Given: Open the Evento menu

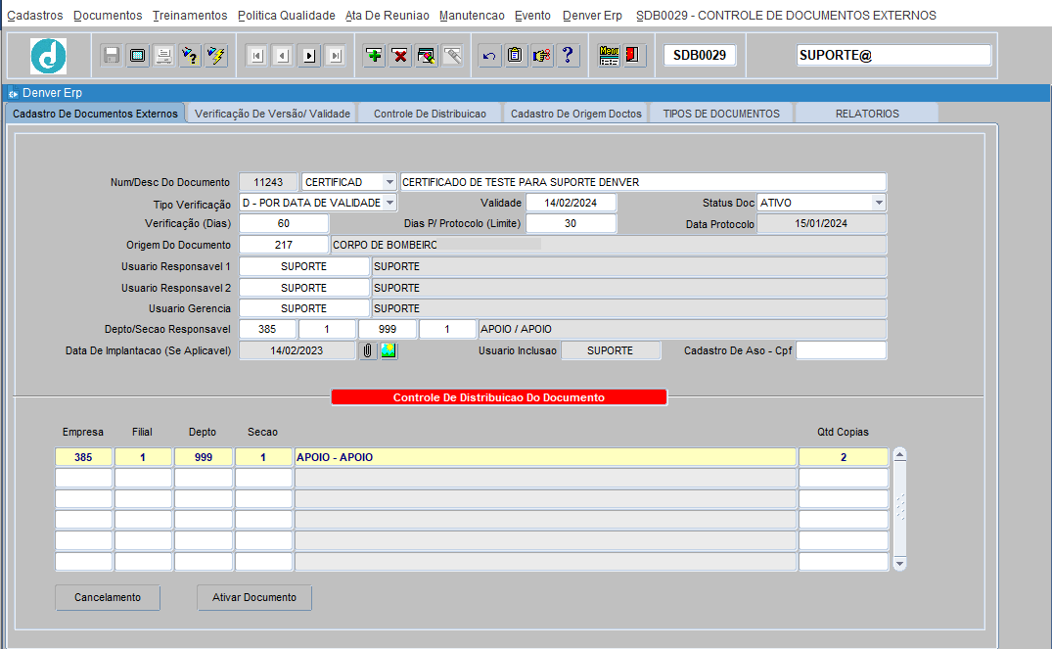Looking at the screenshot, I should (x=532, y=16).
